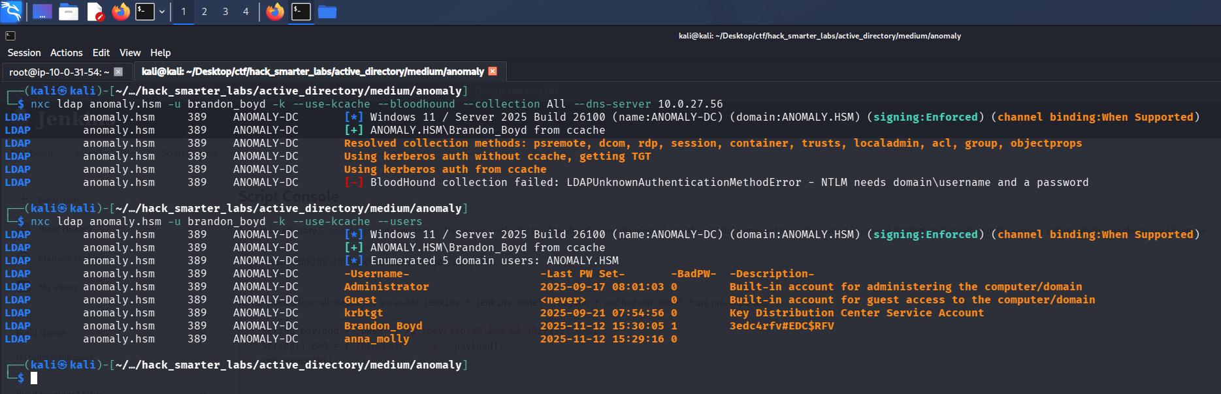Close the root@ip-10-0-31-54 tab
This screenshot has height=394, width=1221.
coord(118,72)
